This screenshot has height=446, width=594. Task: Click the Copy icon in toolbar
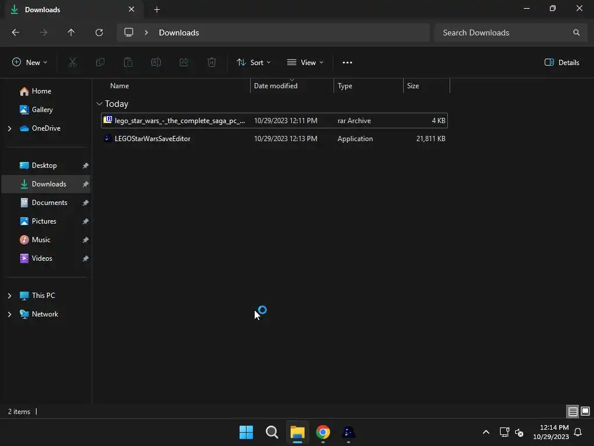click(x=100, y=63)
